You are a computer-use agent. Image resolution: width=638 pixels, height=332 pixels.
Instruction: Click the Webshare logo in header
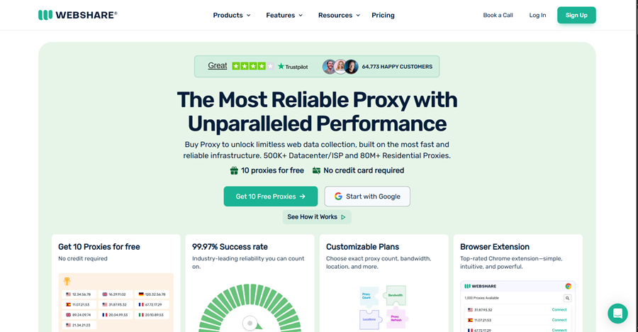pos(78,15)
